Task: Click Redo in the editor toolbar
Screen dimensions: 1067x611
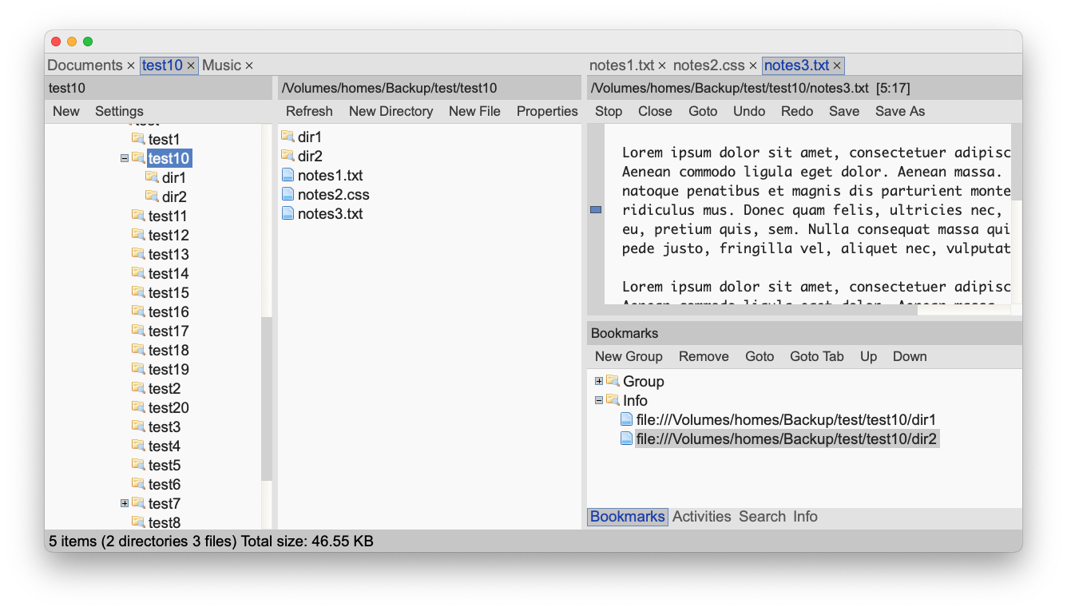Action: 797,111
